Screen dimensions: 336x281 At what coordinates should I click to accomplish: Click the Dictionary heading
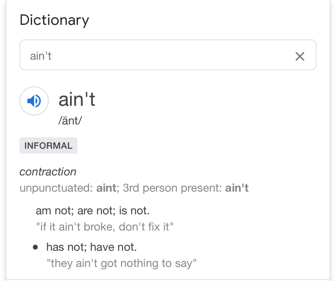pos(54,20)
